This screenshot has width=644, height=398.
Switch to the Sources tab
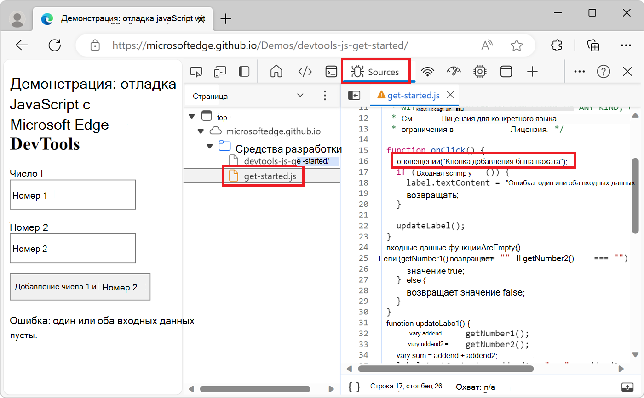coord(377,71)
